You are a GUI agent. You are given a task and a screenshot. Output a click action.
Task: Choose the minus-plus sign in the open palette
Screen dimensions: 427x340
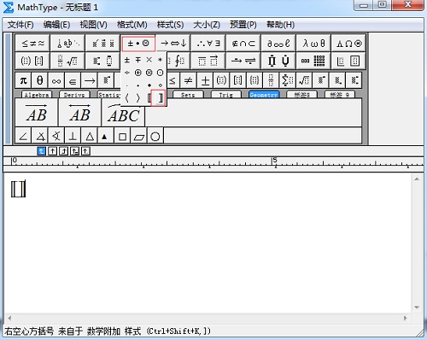[138, 60]
